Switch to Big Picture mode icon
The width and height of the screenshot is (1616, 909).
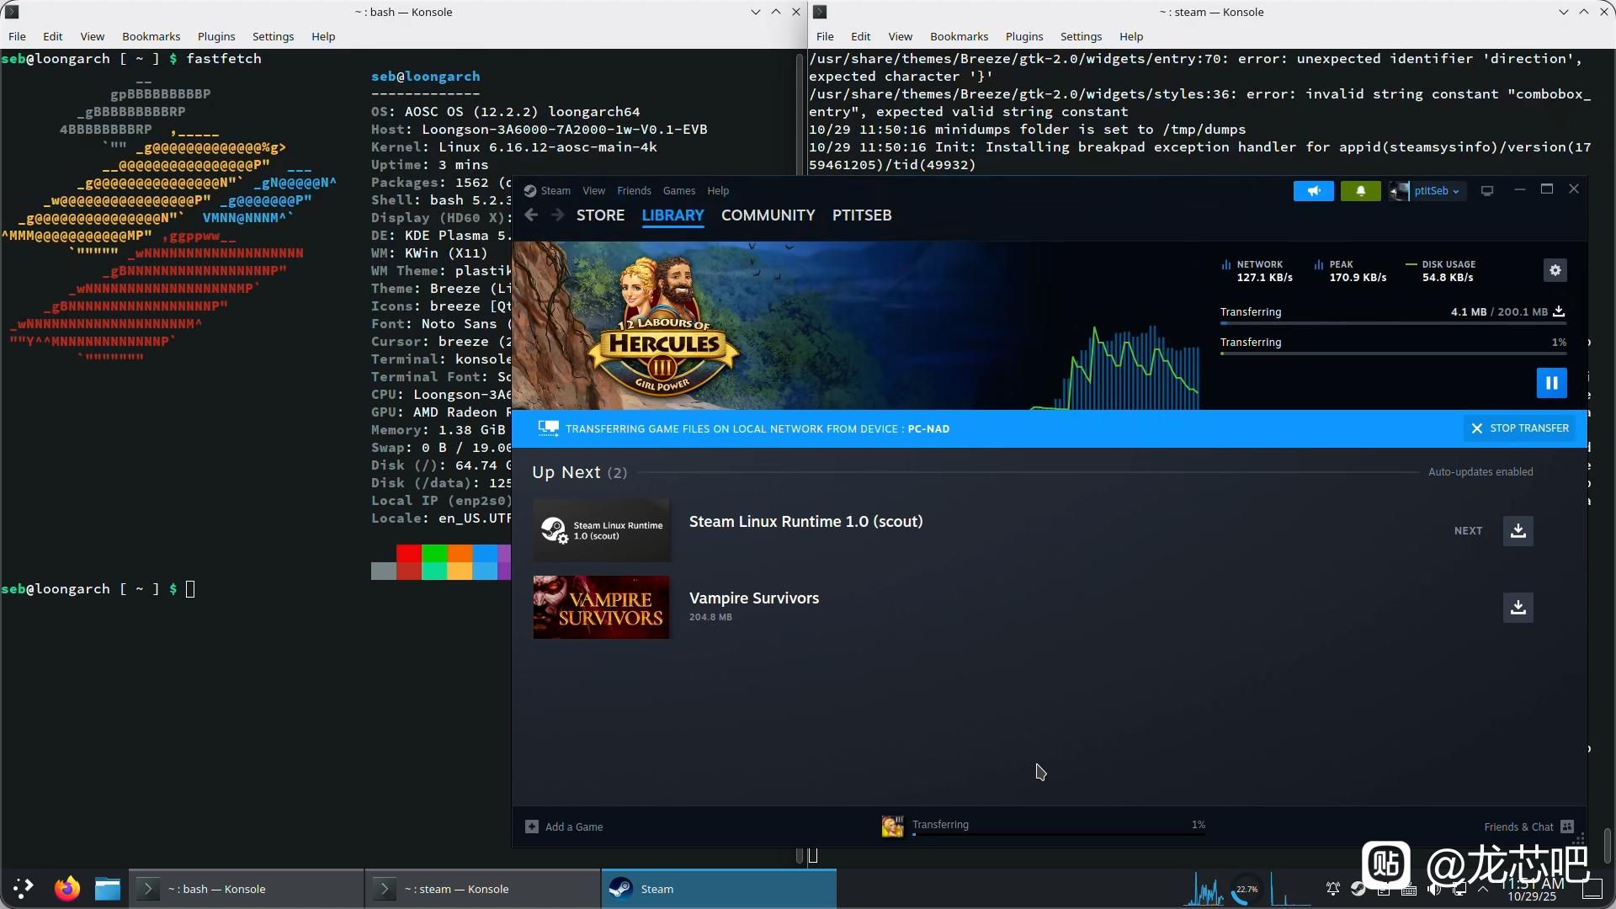(x=1487, y=191)
